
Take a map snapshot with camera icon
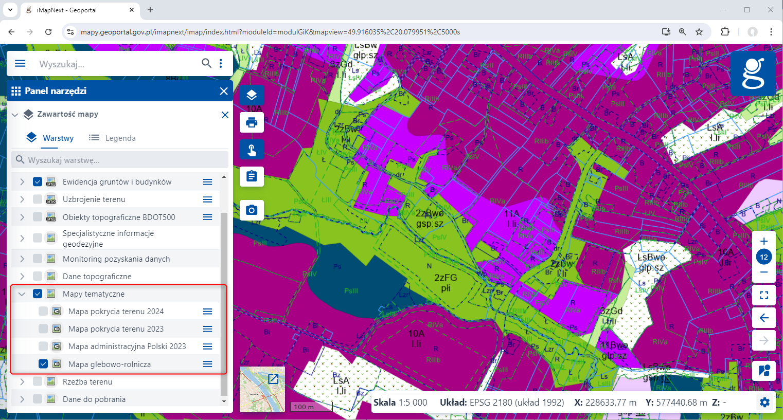tap(252, 210)
